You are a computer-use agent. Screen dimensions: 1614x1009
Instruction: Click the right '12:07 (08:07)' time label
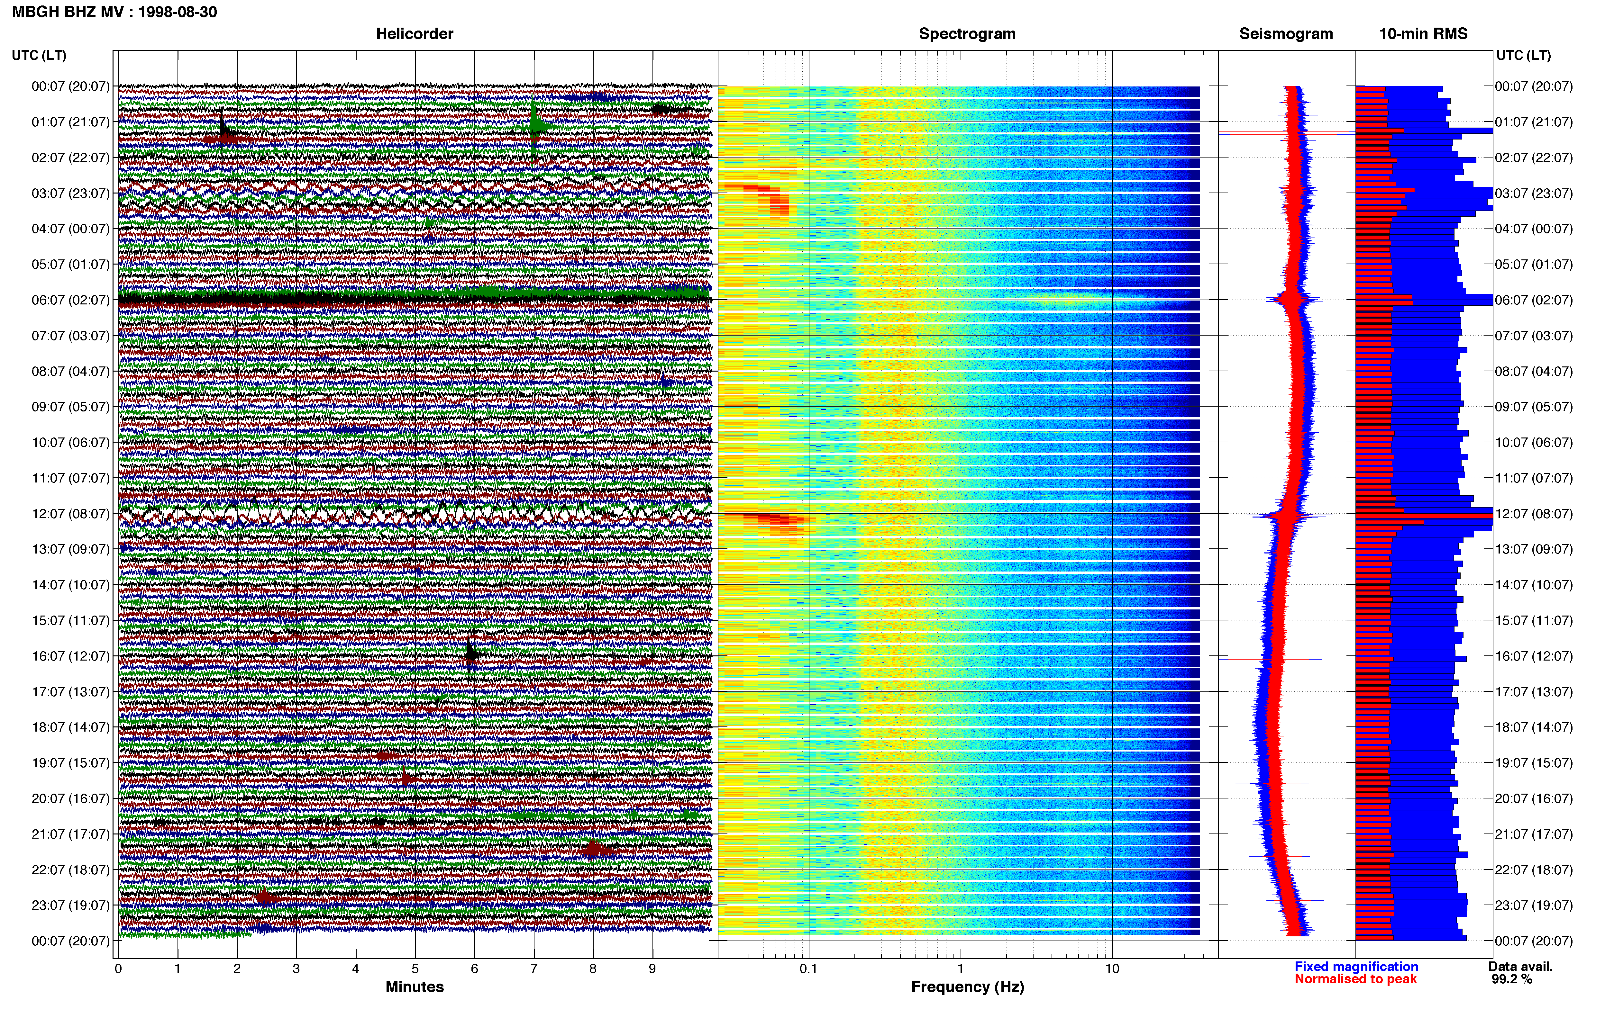[1533, 514]
